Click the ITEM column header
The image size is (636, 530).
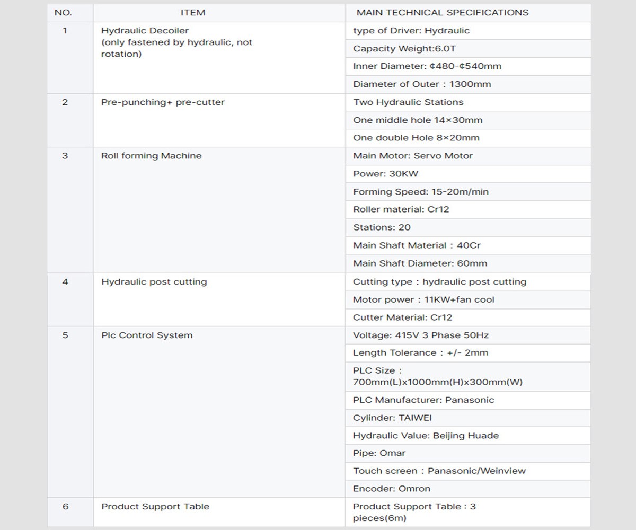tap(193, 13)
